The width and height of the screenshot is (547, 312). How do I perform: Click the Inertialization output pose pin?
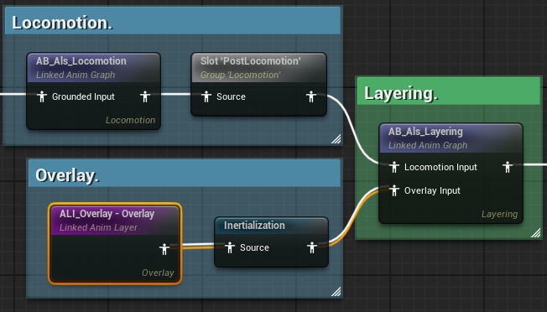312,247
